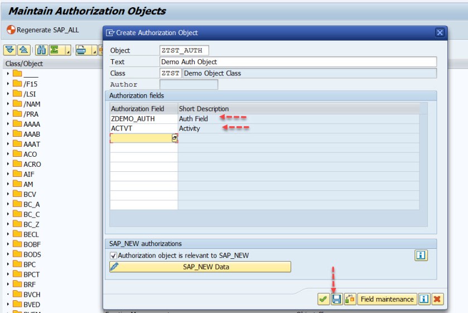Click the Expand subtree toolbar icon
468x313 pixels.
click(10, 50)
